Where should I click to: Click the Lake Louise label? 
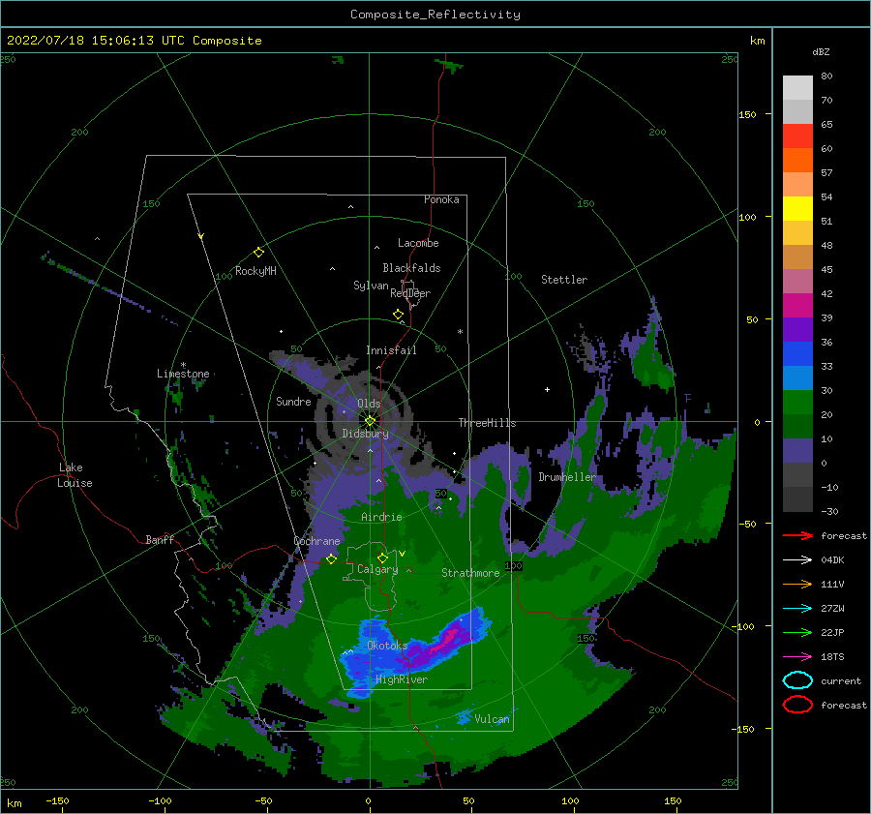pos(75,475)
